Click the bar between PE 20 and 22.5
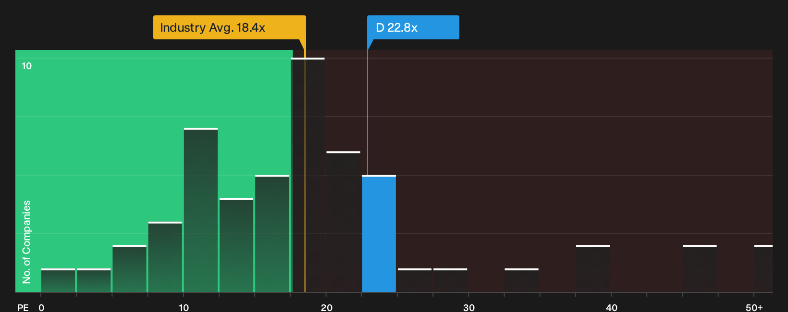 343,222
